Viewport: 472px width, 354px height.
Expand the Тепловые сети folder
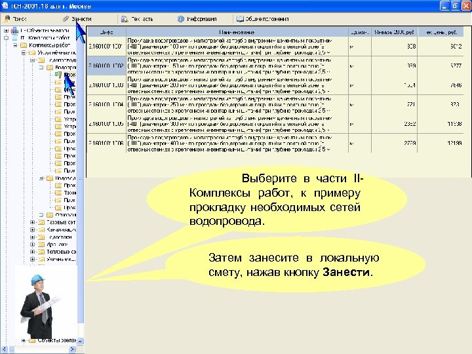click(x=33, y=252)
